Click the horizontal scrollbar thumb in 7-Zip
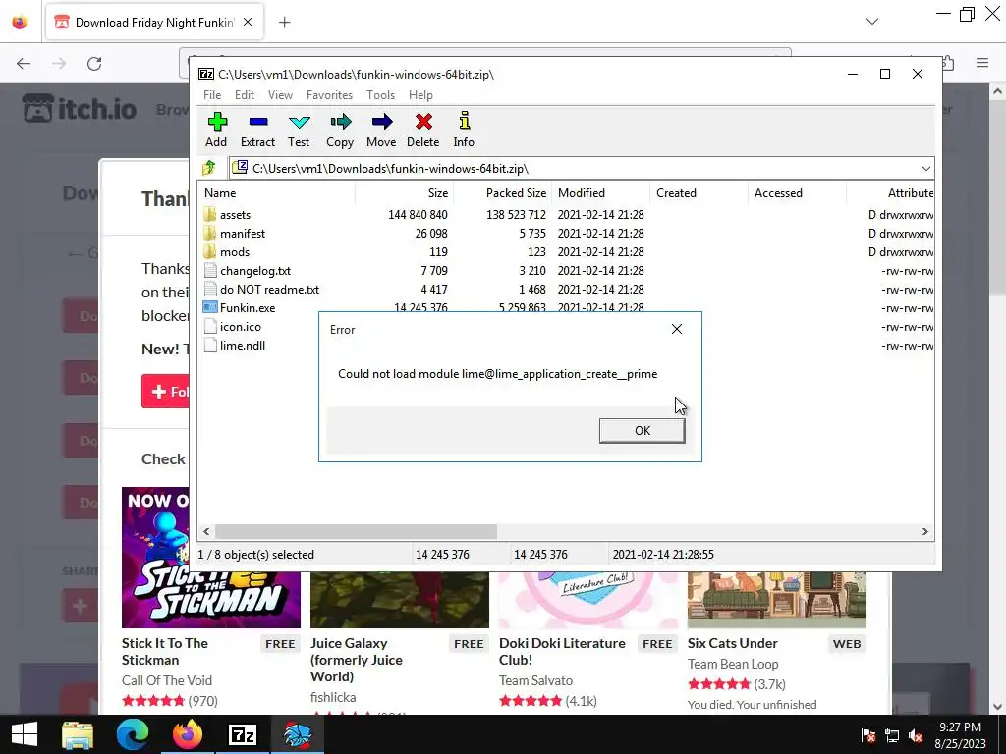1006x754 pixels. tap(356, 531)
